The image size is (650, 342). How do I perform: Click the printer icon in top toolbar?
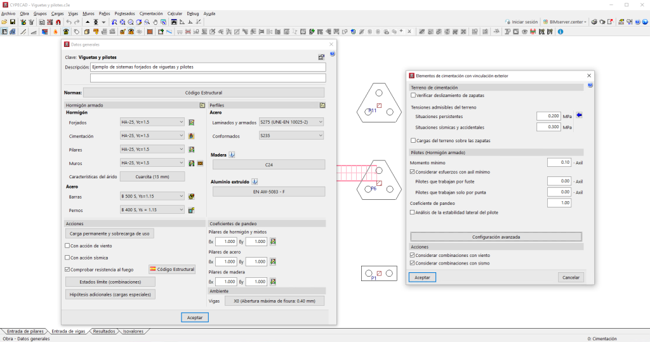point(594,22)
